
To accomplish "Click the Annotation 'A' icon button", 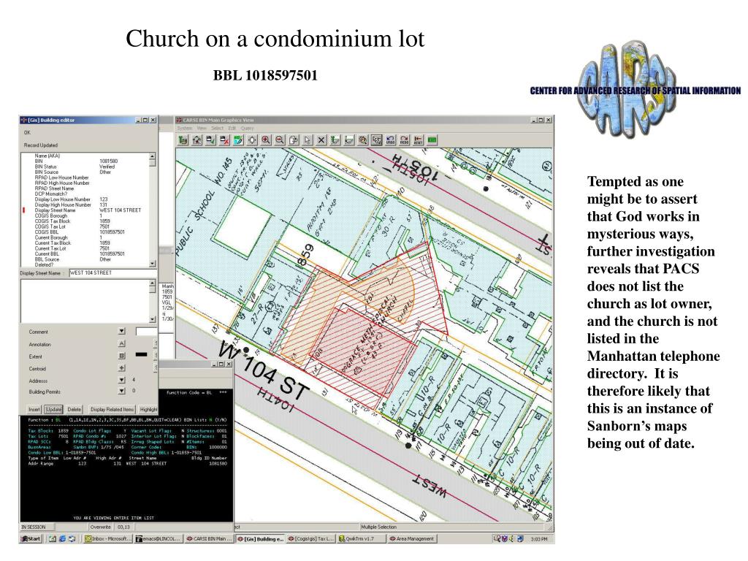I will pyautogui.click(x=122, y=343).
